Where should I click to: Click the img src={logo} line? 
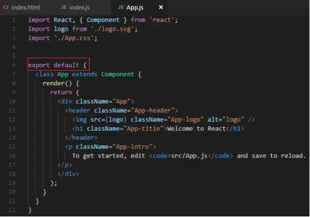click(x=163, y=119)
